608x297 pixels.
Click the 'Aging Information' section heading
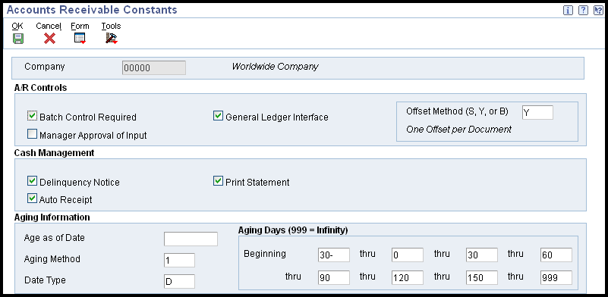(x=52, y=217)
